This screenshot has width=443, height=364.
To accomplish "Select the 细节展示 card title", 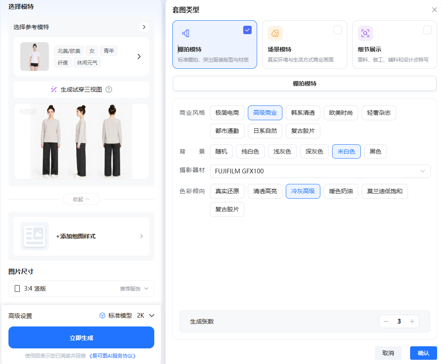I will [x=370, y=49].
